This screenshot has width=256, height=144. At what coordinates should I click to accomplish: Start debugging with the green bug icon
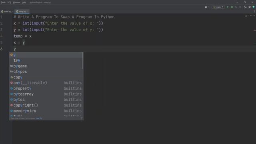232,7
